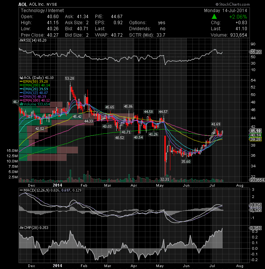
Task: Click the green EMA(200) legend line
Action: (x=21, y=85)
